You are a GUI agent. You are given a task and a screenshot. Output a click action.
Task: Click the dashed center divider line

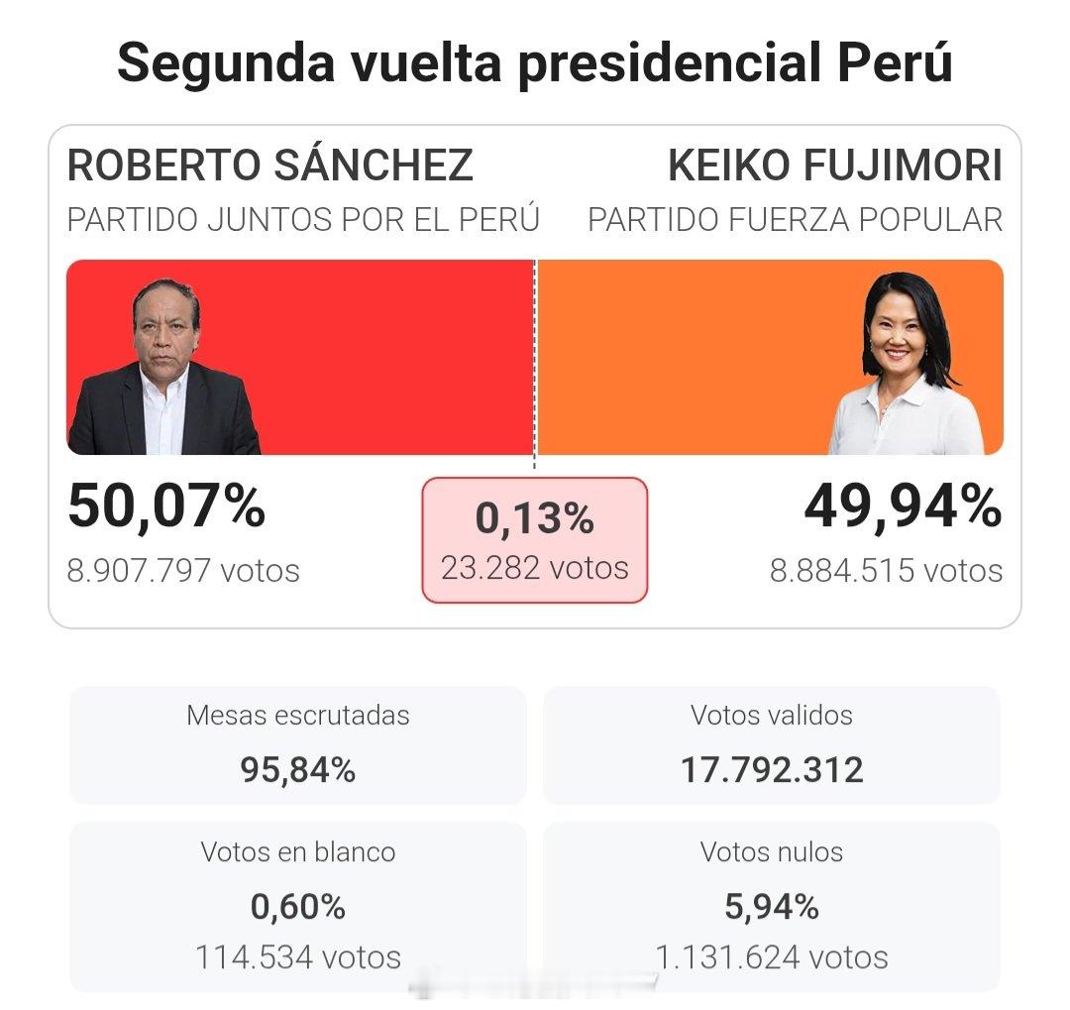tap(535, 364)
